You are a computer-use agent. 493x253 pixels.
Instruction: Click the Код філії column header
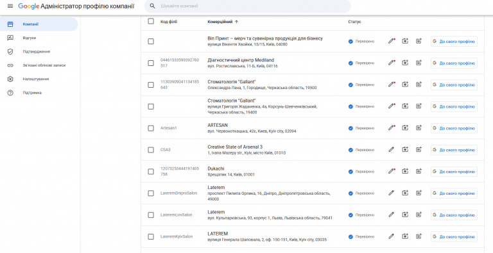click(x=169, y=22)
